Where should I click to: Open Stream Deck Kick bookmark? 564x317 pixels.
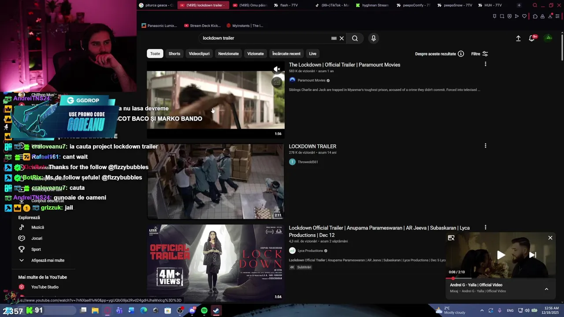click(202, 26)
